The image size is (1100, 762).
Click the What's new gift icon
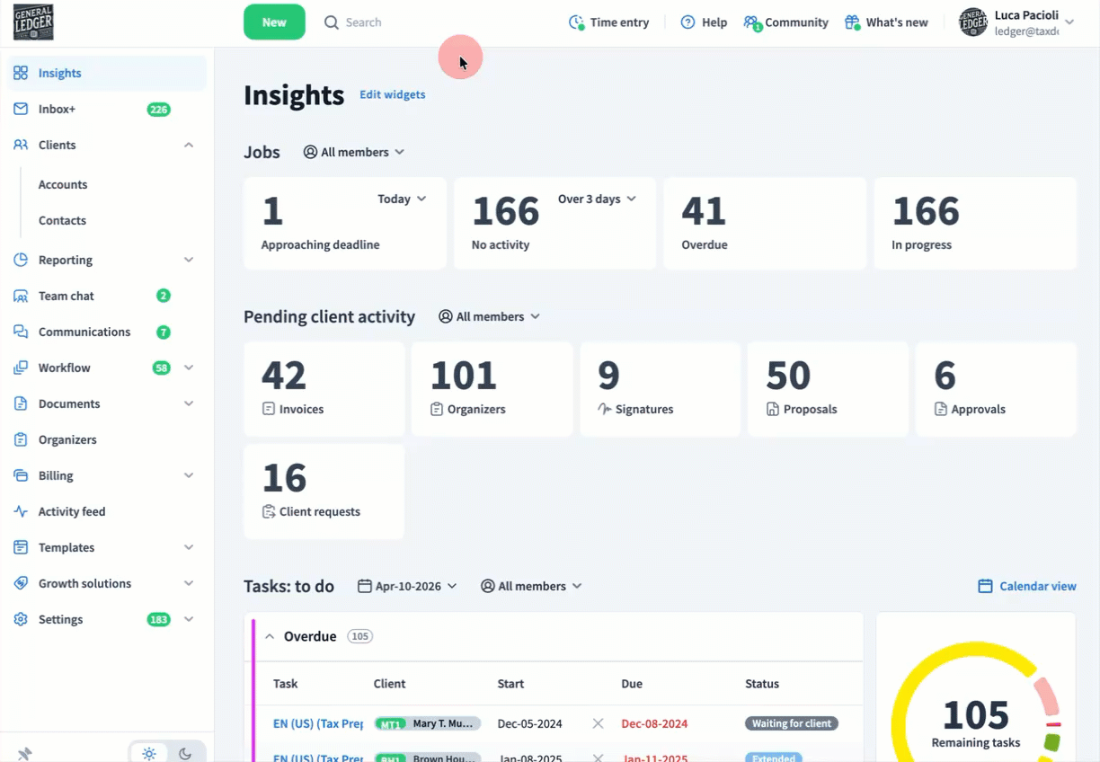852,22
